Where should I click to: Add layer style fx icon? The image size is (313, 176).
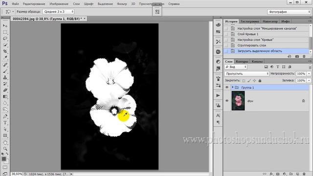pyautogui.click(x=271, y=174)
